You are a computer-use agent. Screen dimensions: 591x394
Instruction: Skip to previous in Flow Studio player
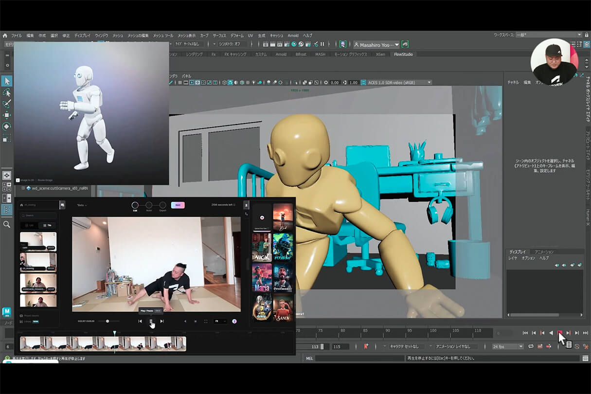coord(140,321)
